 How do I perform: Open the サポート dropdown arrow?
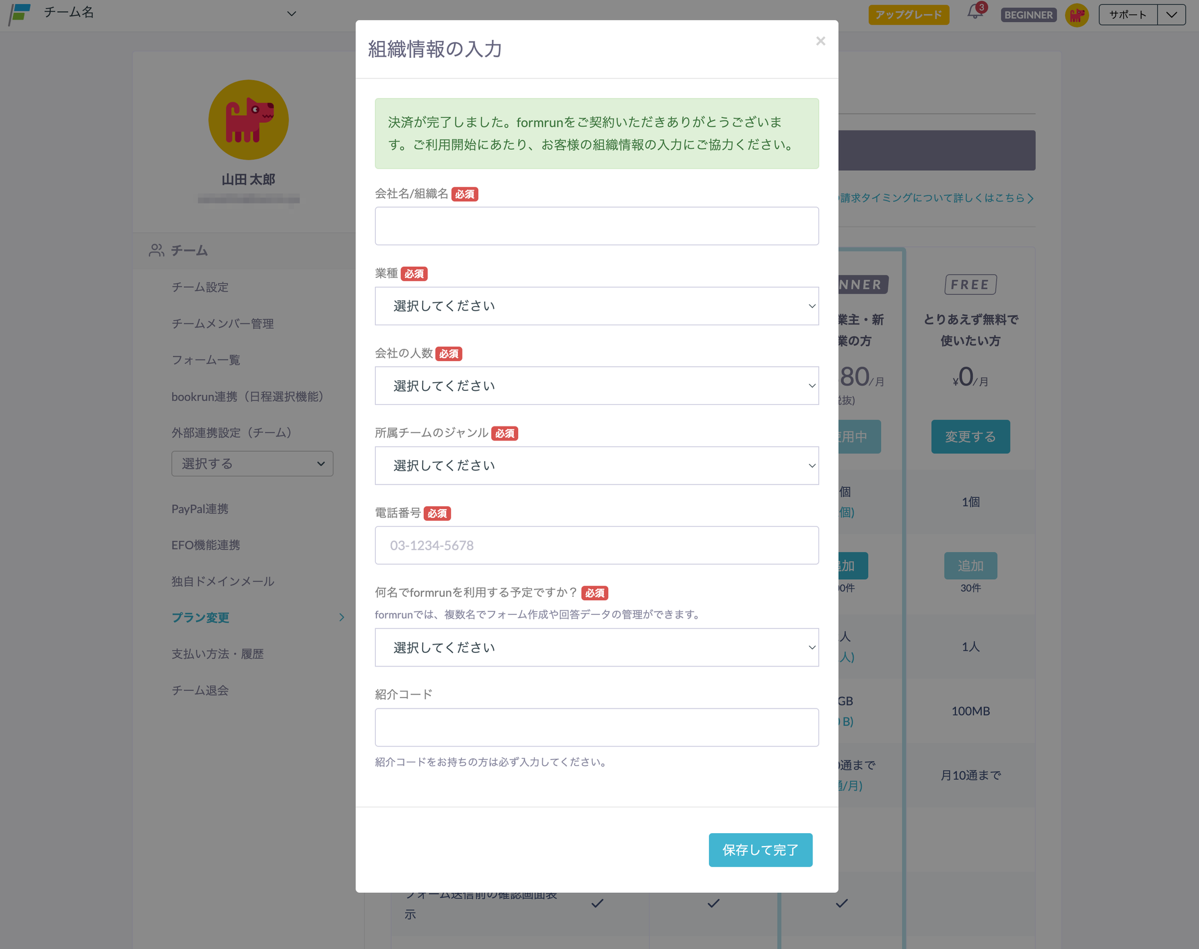(x=1171, y=15)
